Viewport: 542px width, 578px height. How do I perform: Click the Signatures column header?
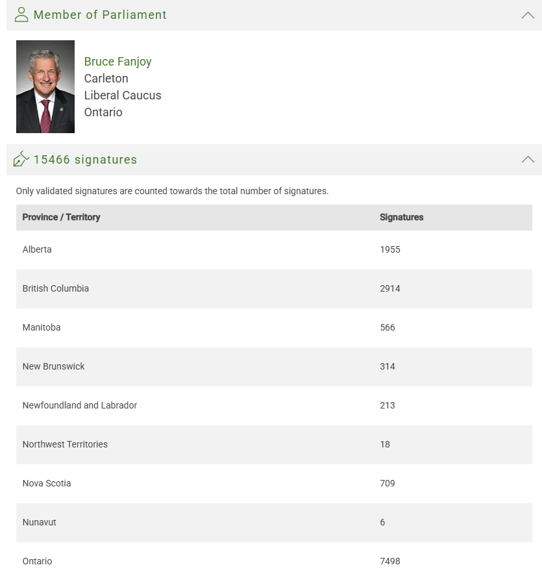click(x=401, y=217)
